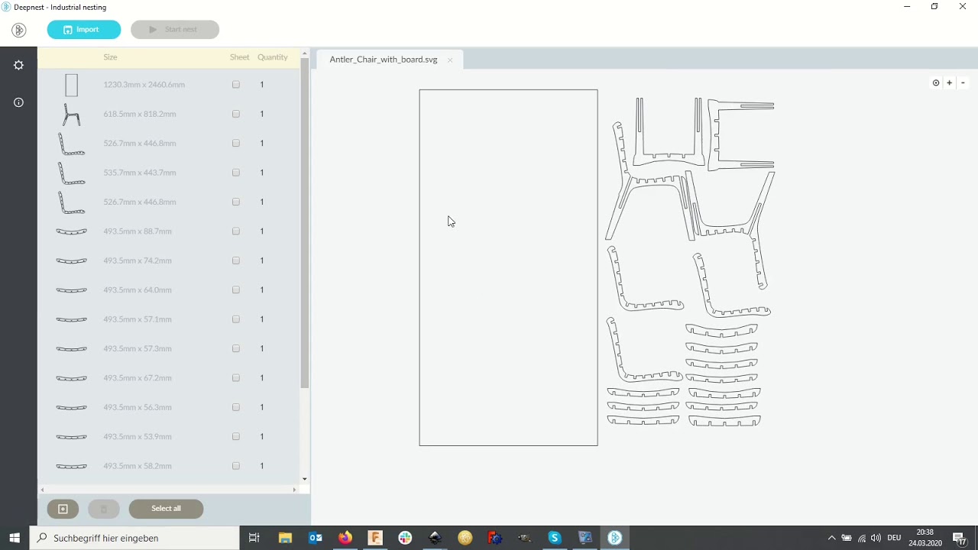Click the Deepnest logo icon
This screenshot has width=978, height=550.
coord(19,30)
